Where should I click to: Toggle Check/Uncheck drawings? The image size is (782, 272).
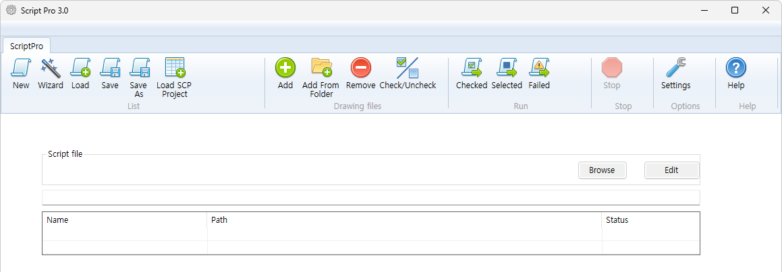click(408, 73)
